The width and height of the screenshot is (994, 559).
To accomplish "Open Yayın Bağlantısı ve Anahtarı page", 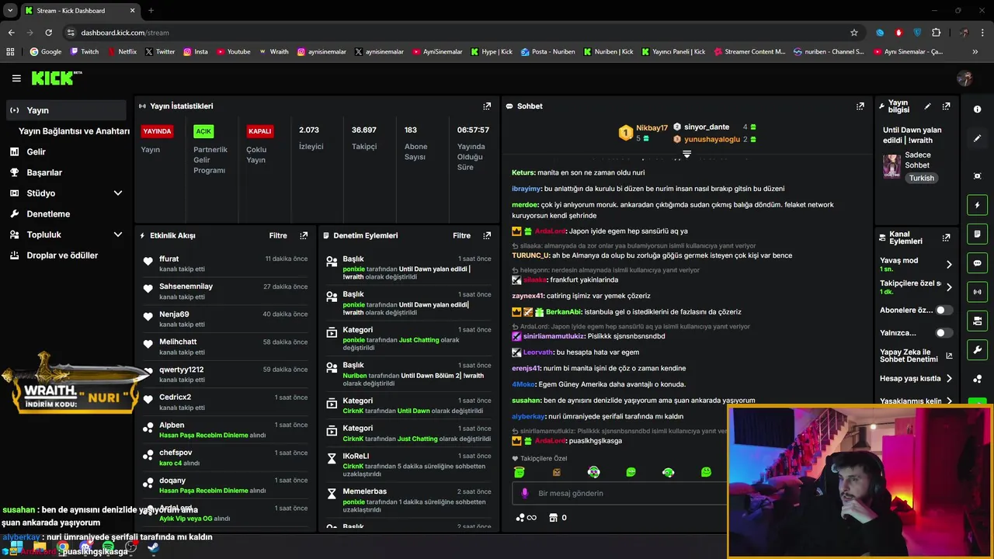I will pyautogui.click(x=74, y=131).
